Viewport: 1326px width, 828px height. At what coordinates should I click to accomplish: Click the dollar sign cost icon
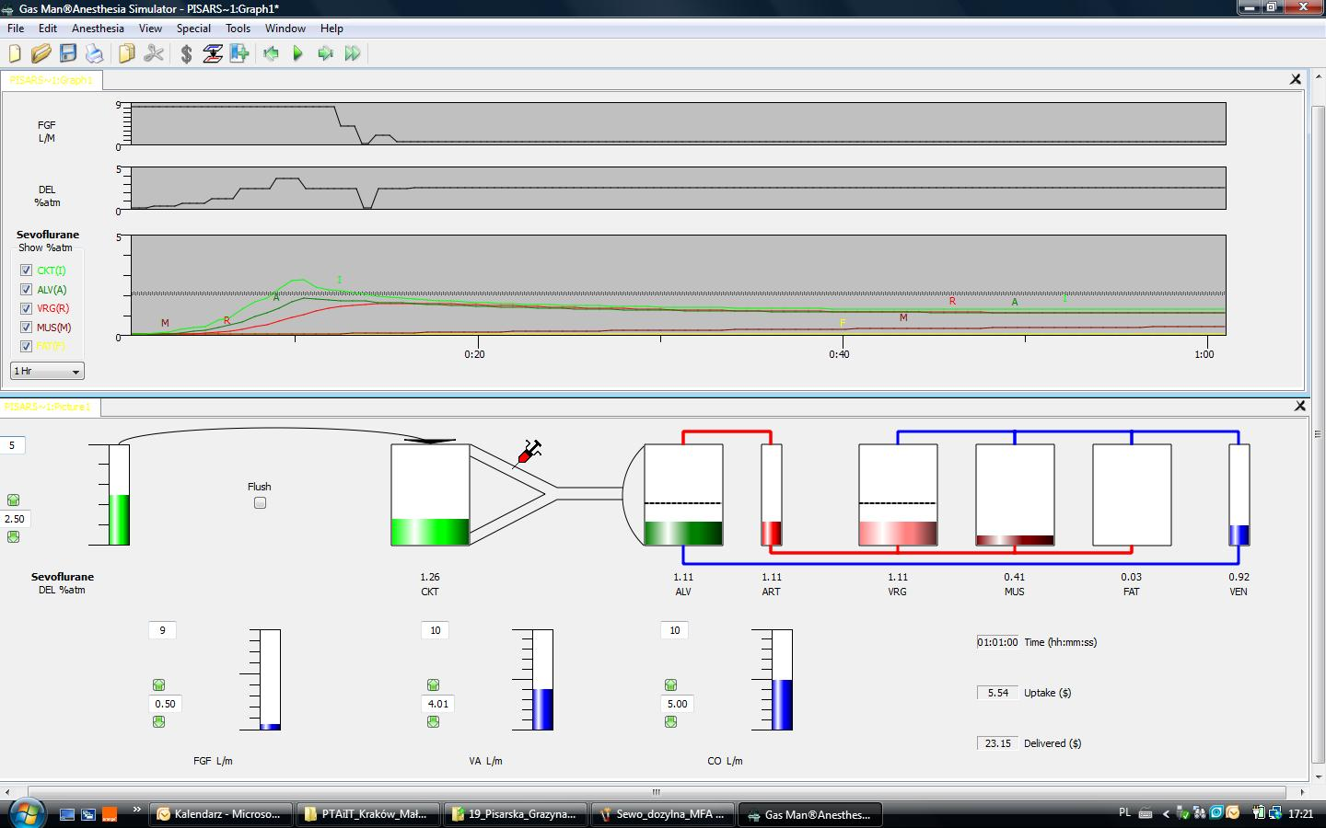pyautogui.click(x=186, y=54)
